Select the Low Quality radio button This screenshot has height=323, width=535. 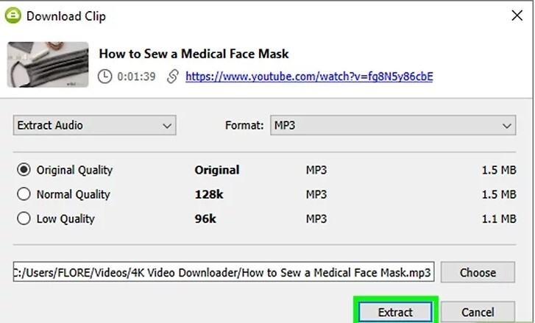[24, 219]
